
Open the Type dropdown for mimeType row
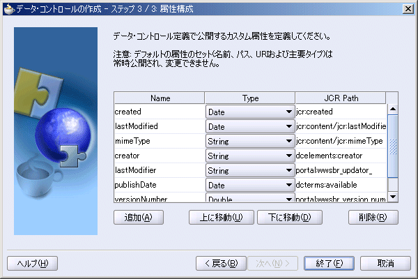click(x=250, y=141)
